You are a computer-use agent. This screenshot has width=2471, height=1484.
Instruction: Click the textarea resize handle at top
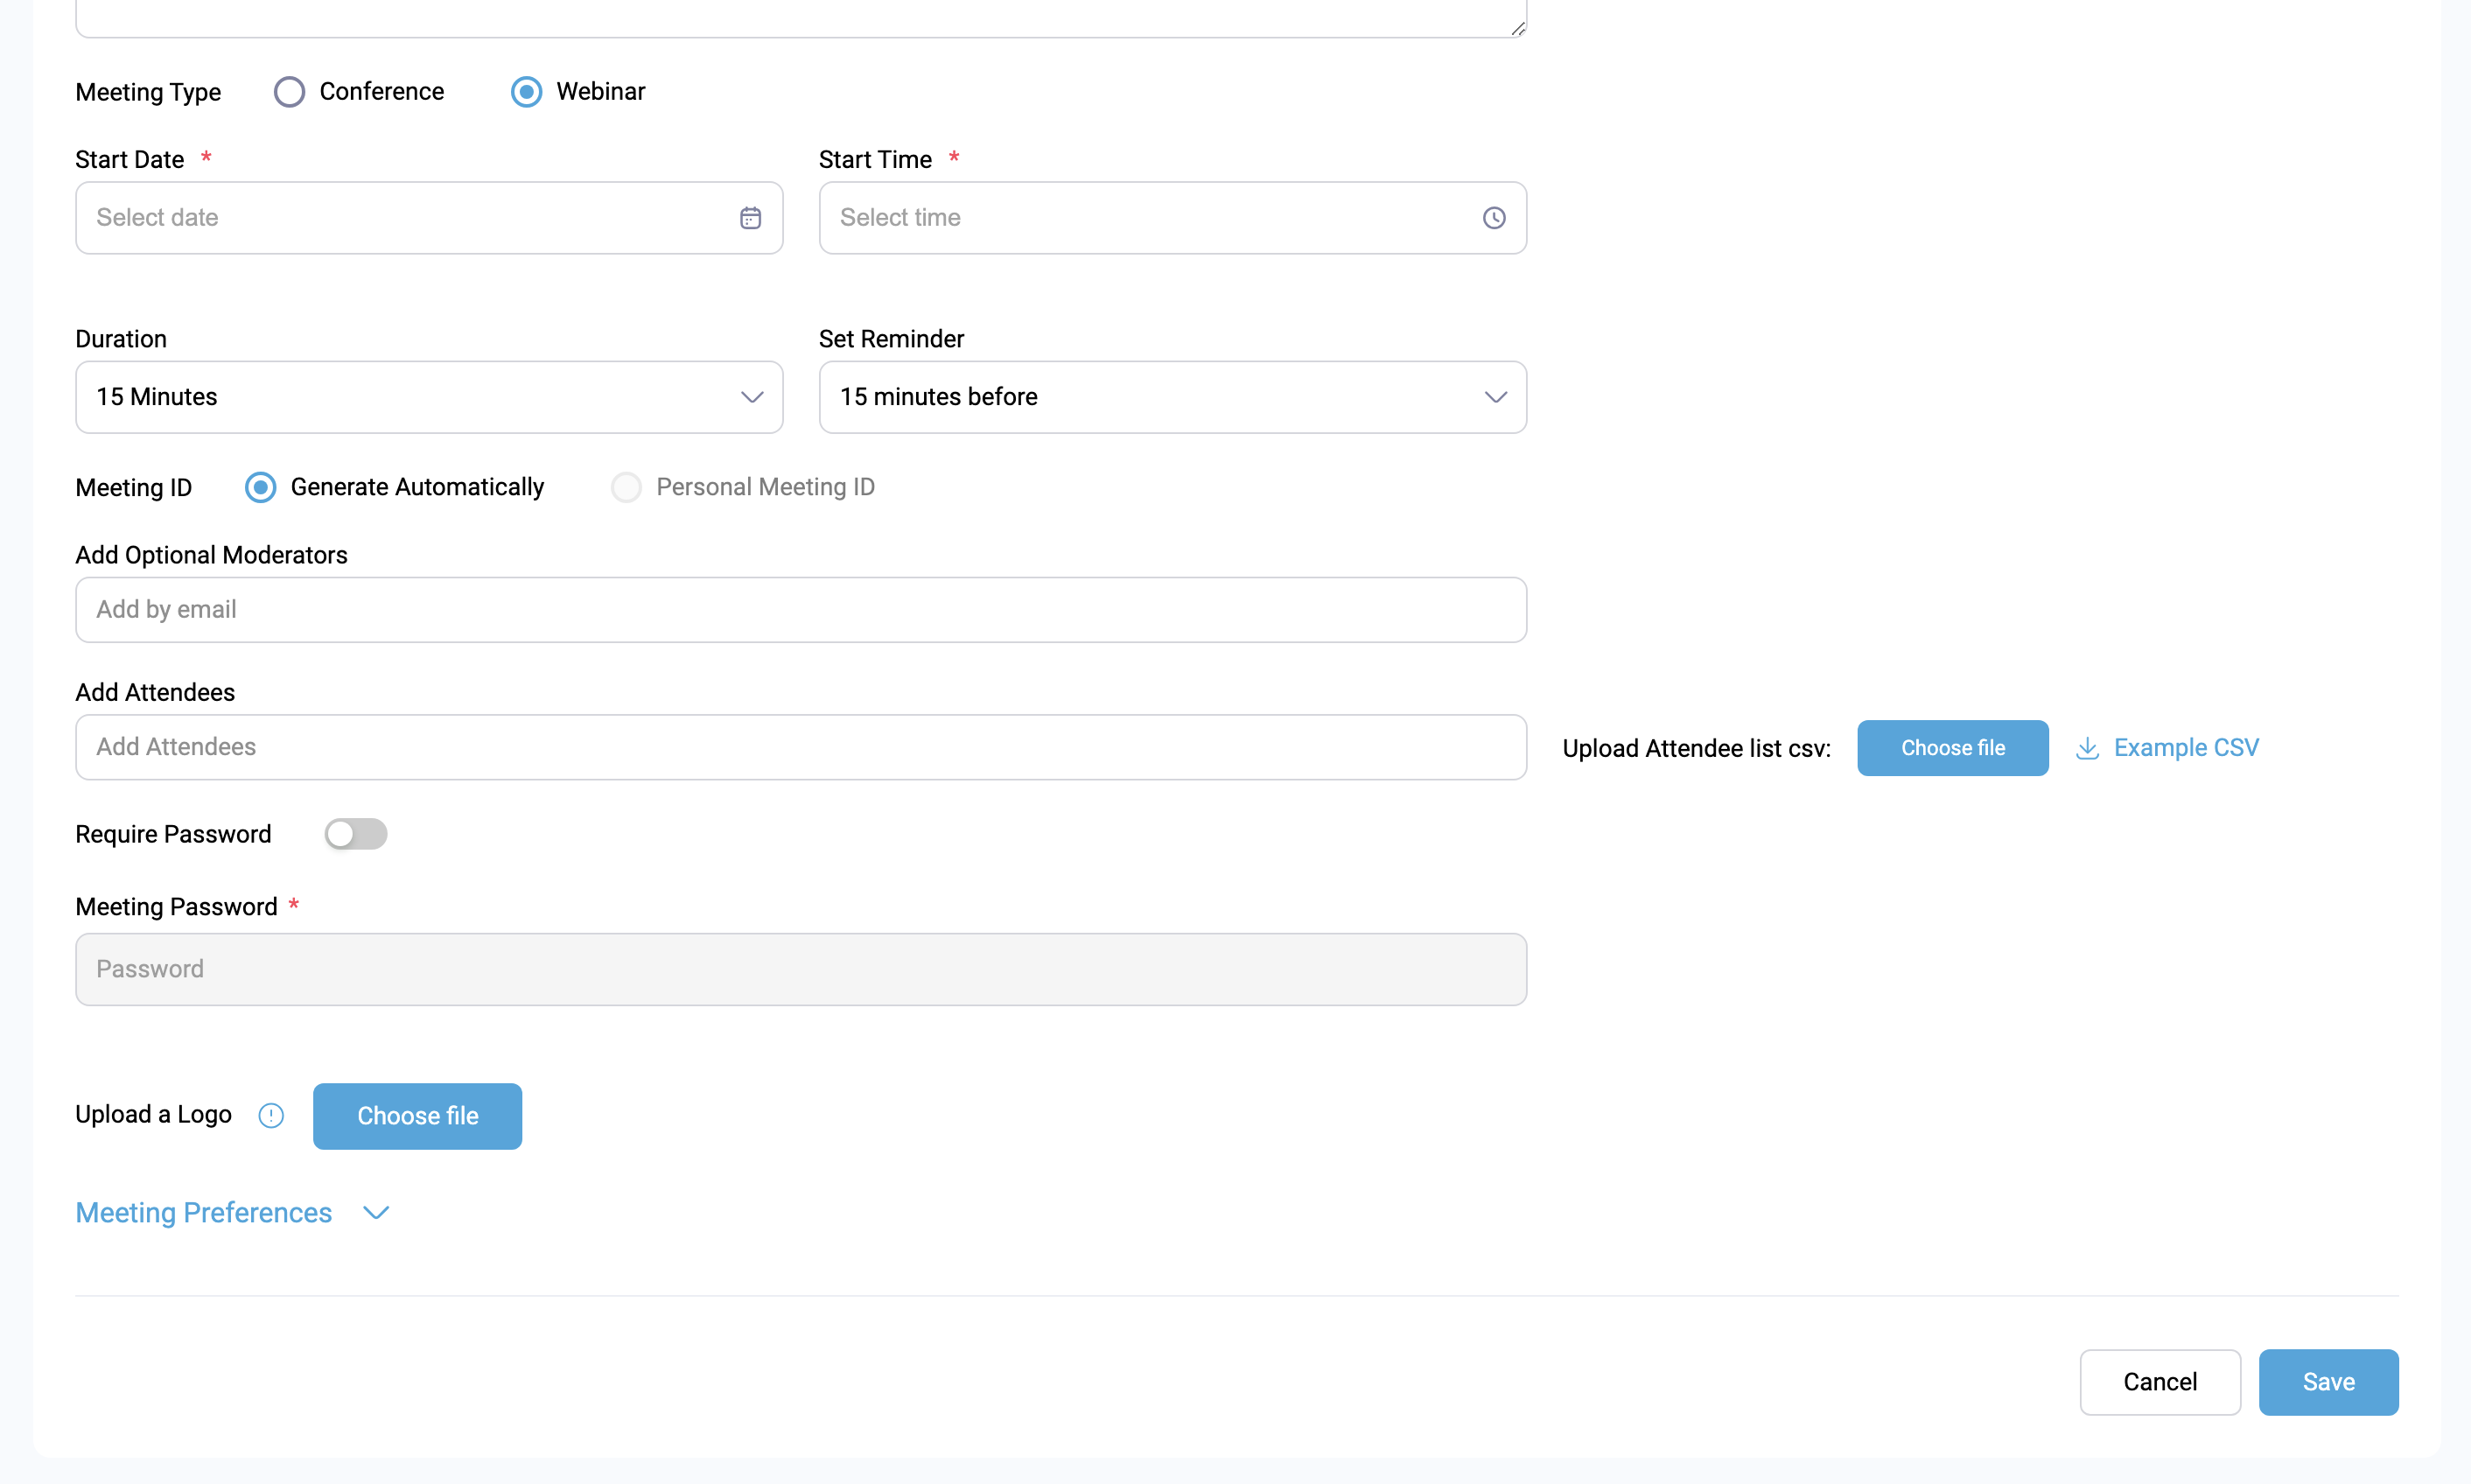tap(1518, 28)
